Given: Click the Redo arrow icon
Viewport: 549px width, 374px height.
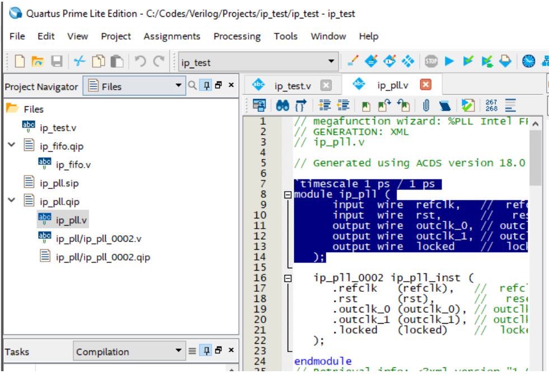Looking at the screenshot, I should click(x=159, y=61).
